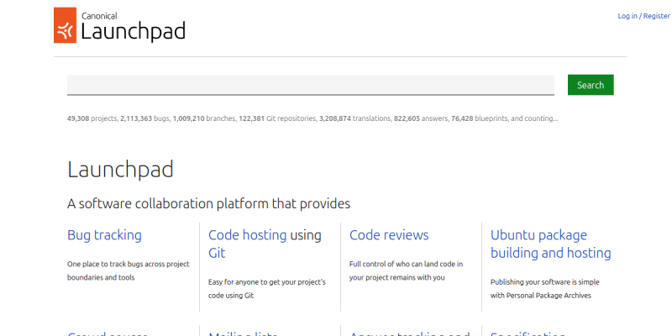672x336 pixels.
Task: Click the statistics line starting with 49,308 projects
Action: (312, 118)
